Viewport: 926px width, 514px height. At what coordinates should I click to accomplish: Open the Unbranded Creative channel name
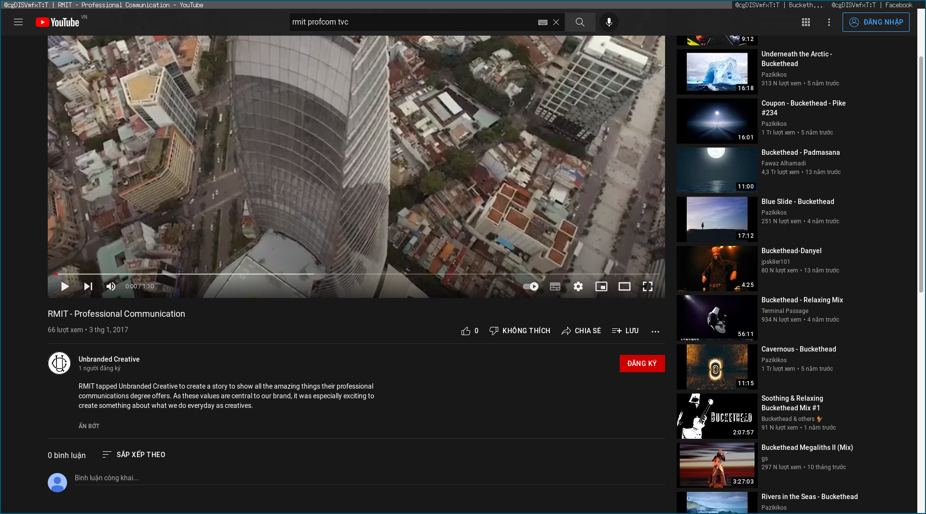(109, 359)
